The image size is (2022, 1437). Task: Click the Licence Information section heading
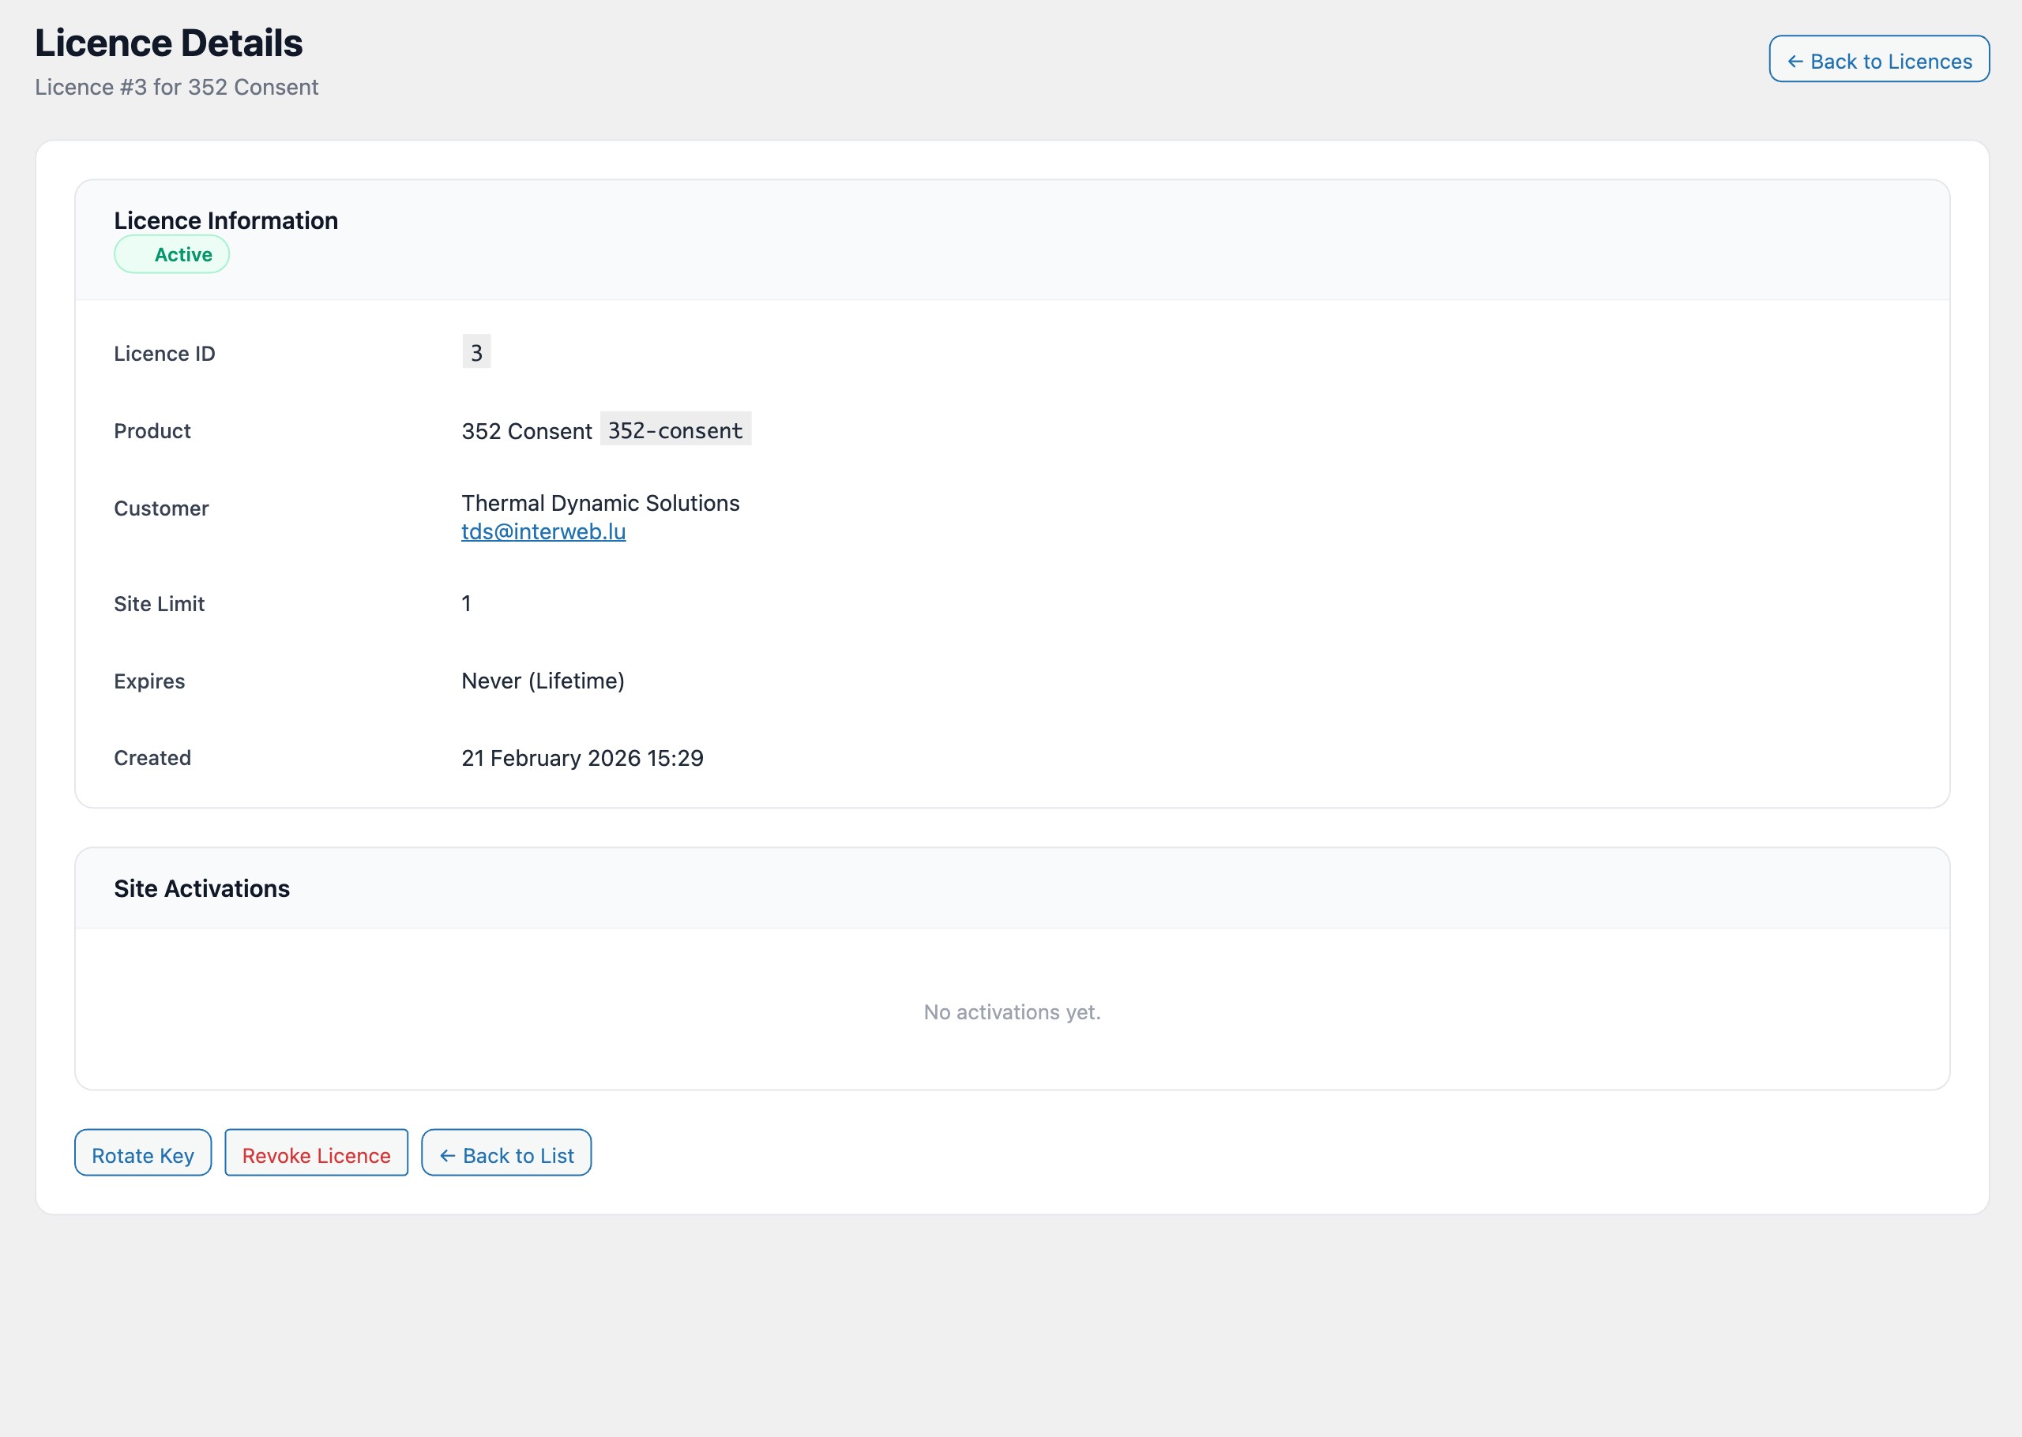click(x=226, y=220)
